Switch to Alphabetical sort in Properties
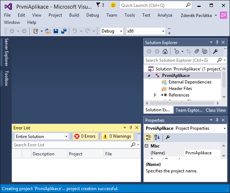The width and height of the screenshot is (230, 193). coord(157,137)
